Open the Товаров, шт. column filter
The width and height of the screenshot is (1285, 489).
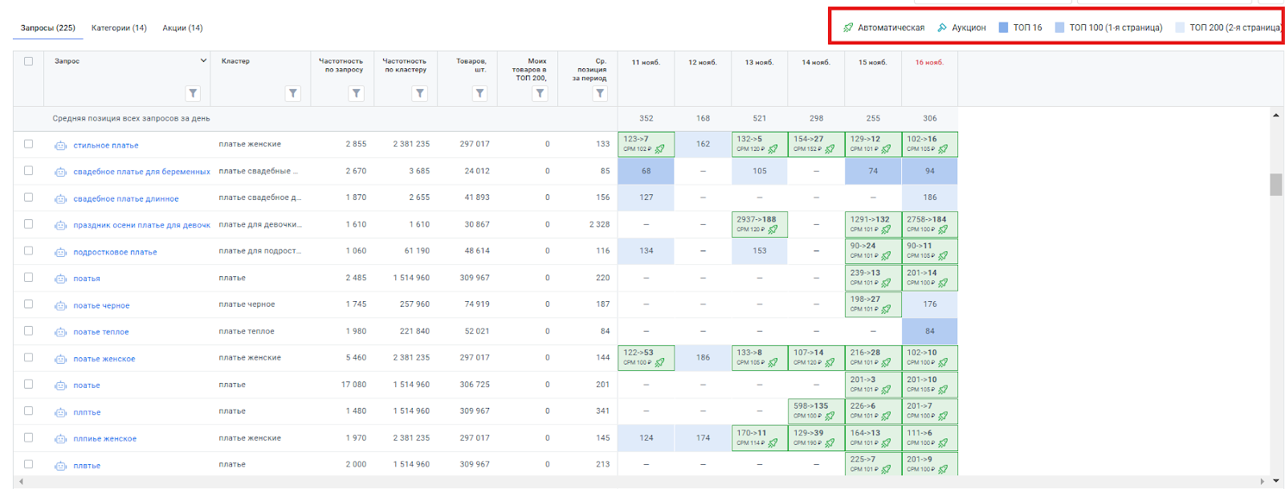point(479,94)
